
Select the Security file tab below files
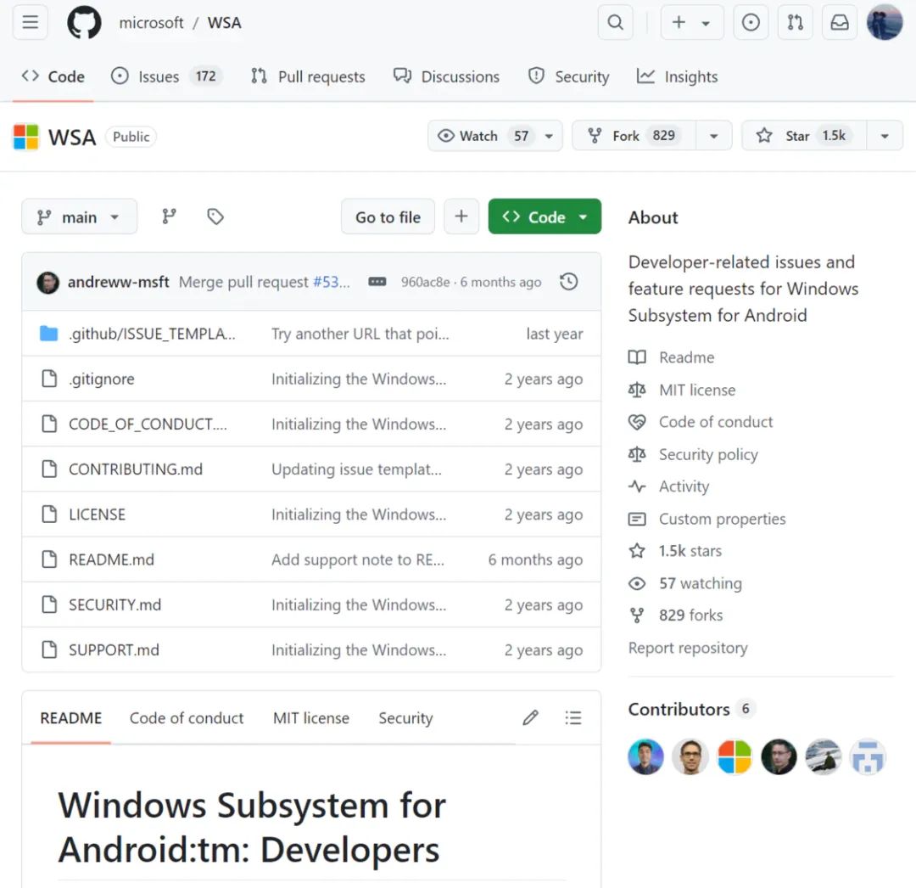tap(405, 718)
